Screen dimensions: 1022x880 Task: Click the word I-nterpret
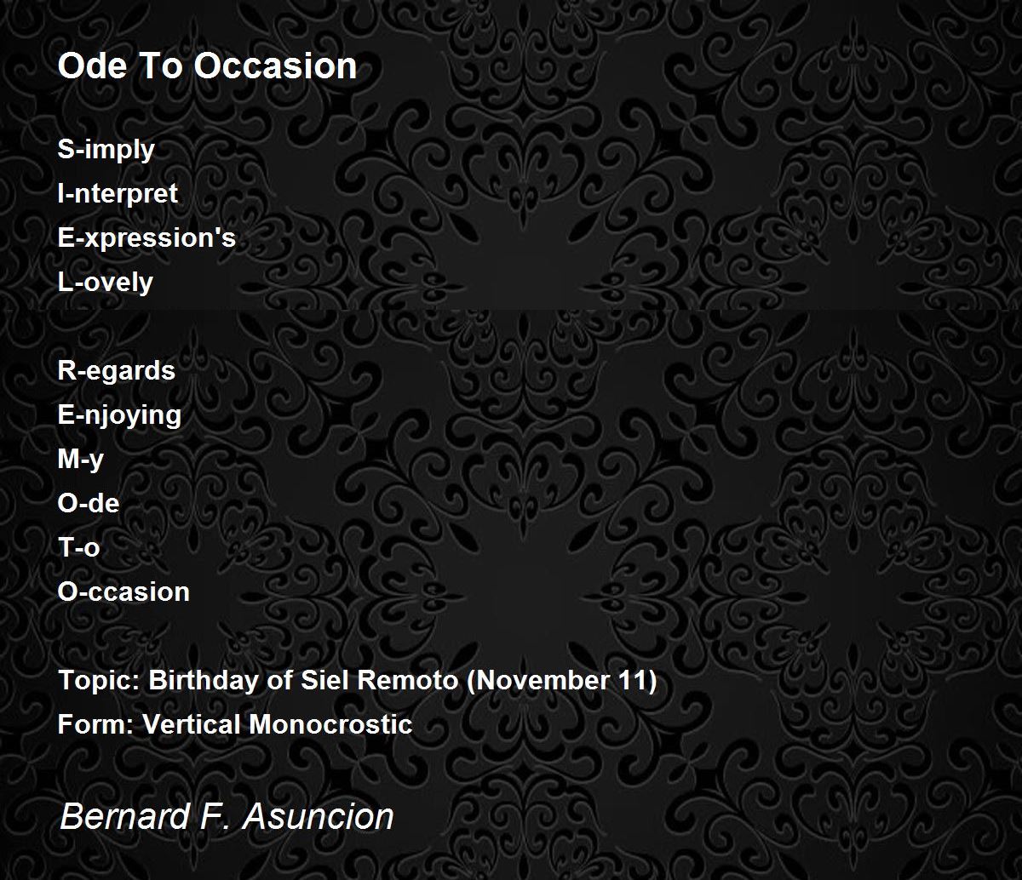tap(118, 194)
